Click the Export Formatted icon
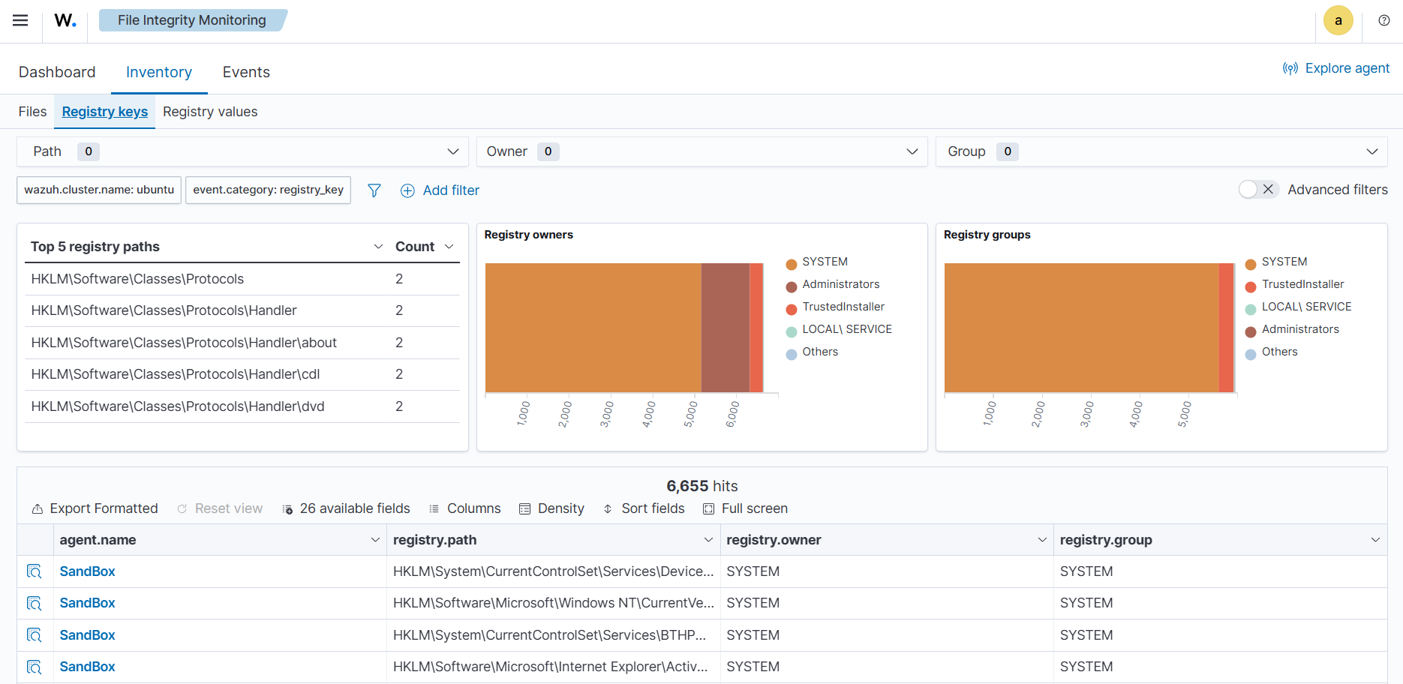The image size is (1403, 684). pos(38,509)
